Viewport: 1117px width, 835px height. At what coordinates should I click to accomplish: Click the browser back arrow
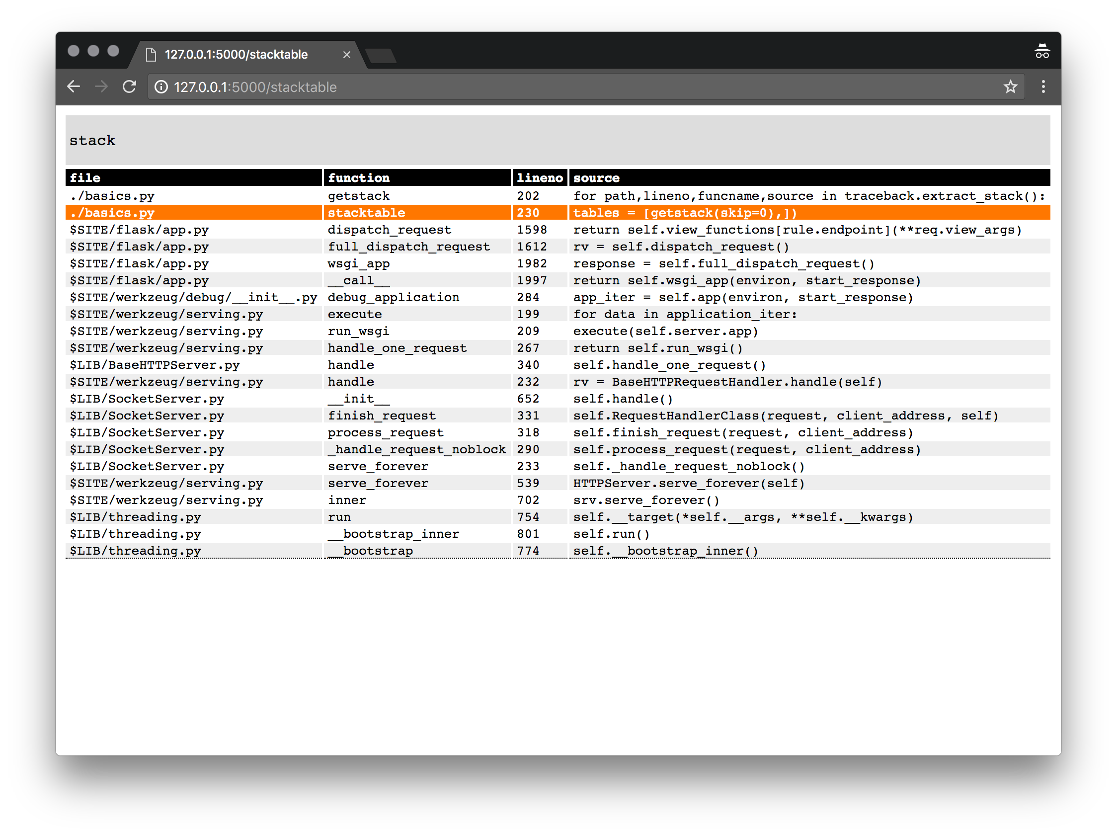tap(74, 86)
